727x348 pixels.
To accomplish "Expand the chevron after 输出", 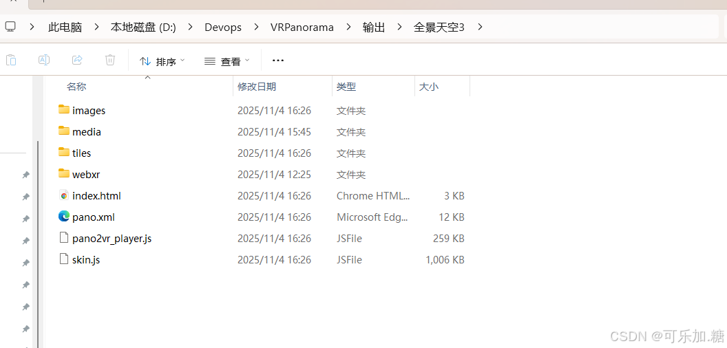I will [x=400, y=27].
